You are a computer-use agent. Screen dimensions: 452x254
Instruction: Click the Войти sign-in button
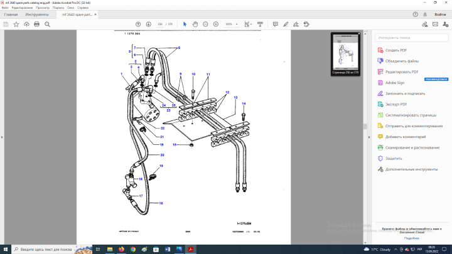441,14
